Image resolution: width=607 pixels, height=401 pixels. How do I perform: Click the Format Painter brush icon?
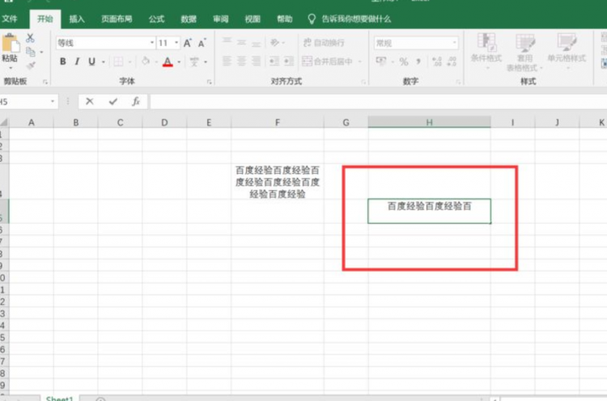pos(31,65)
